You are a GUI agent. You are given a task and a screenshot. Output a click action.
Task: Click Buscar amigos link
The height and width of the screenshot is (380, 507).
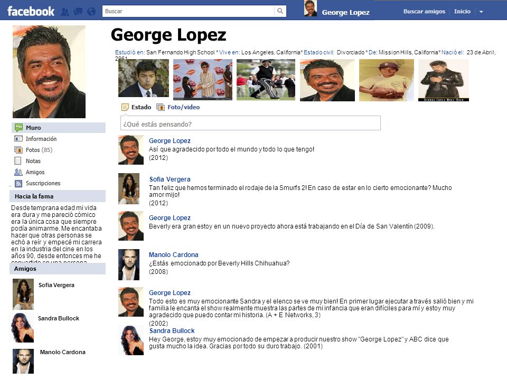(x=424, y=11)
